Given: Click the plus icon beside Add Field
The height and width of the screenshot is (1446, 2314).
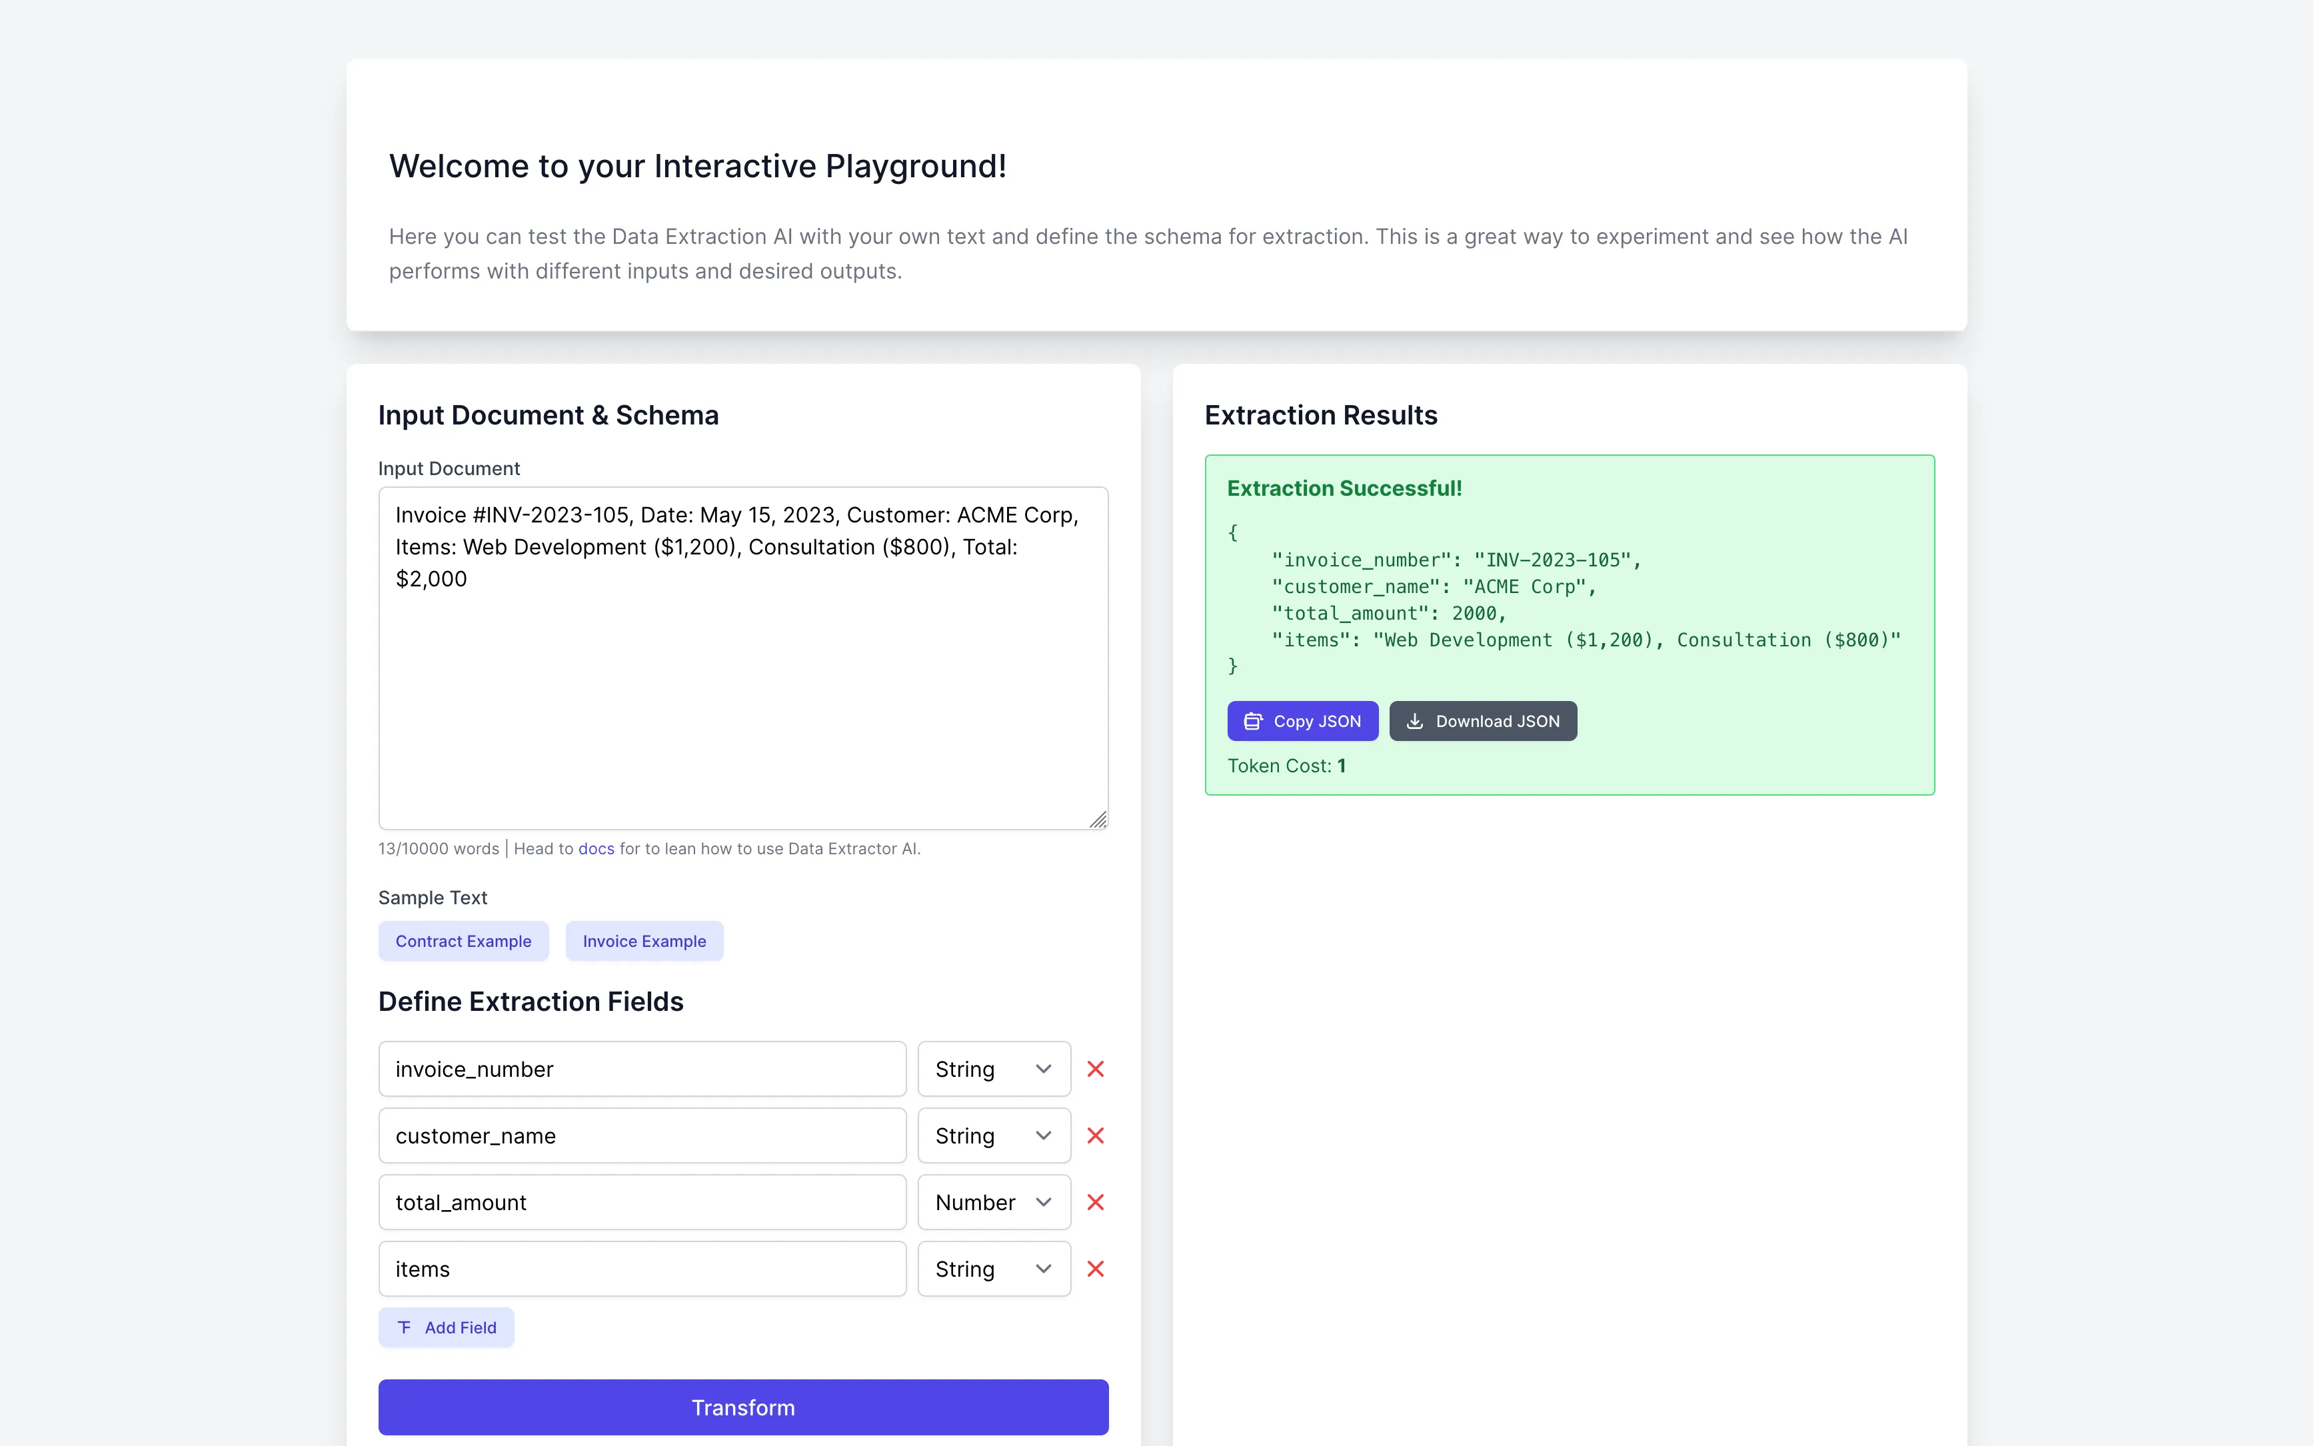Looking at the screenshot, I should point(405,1327).
